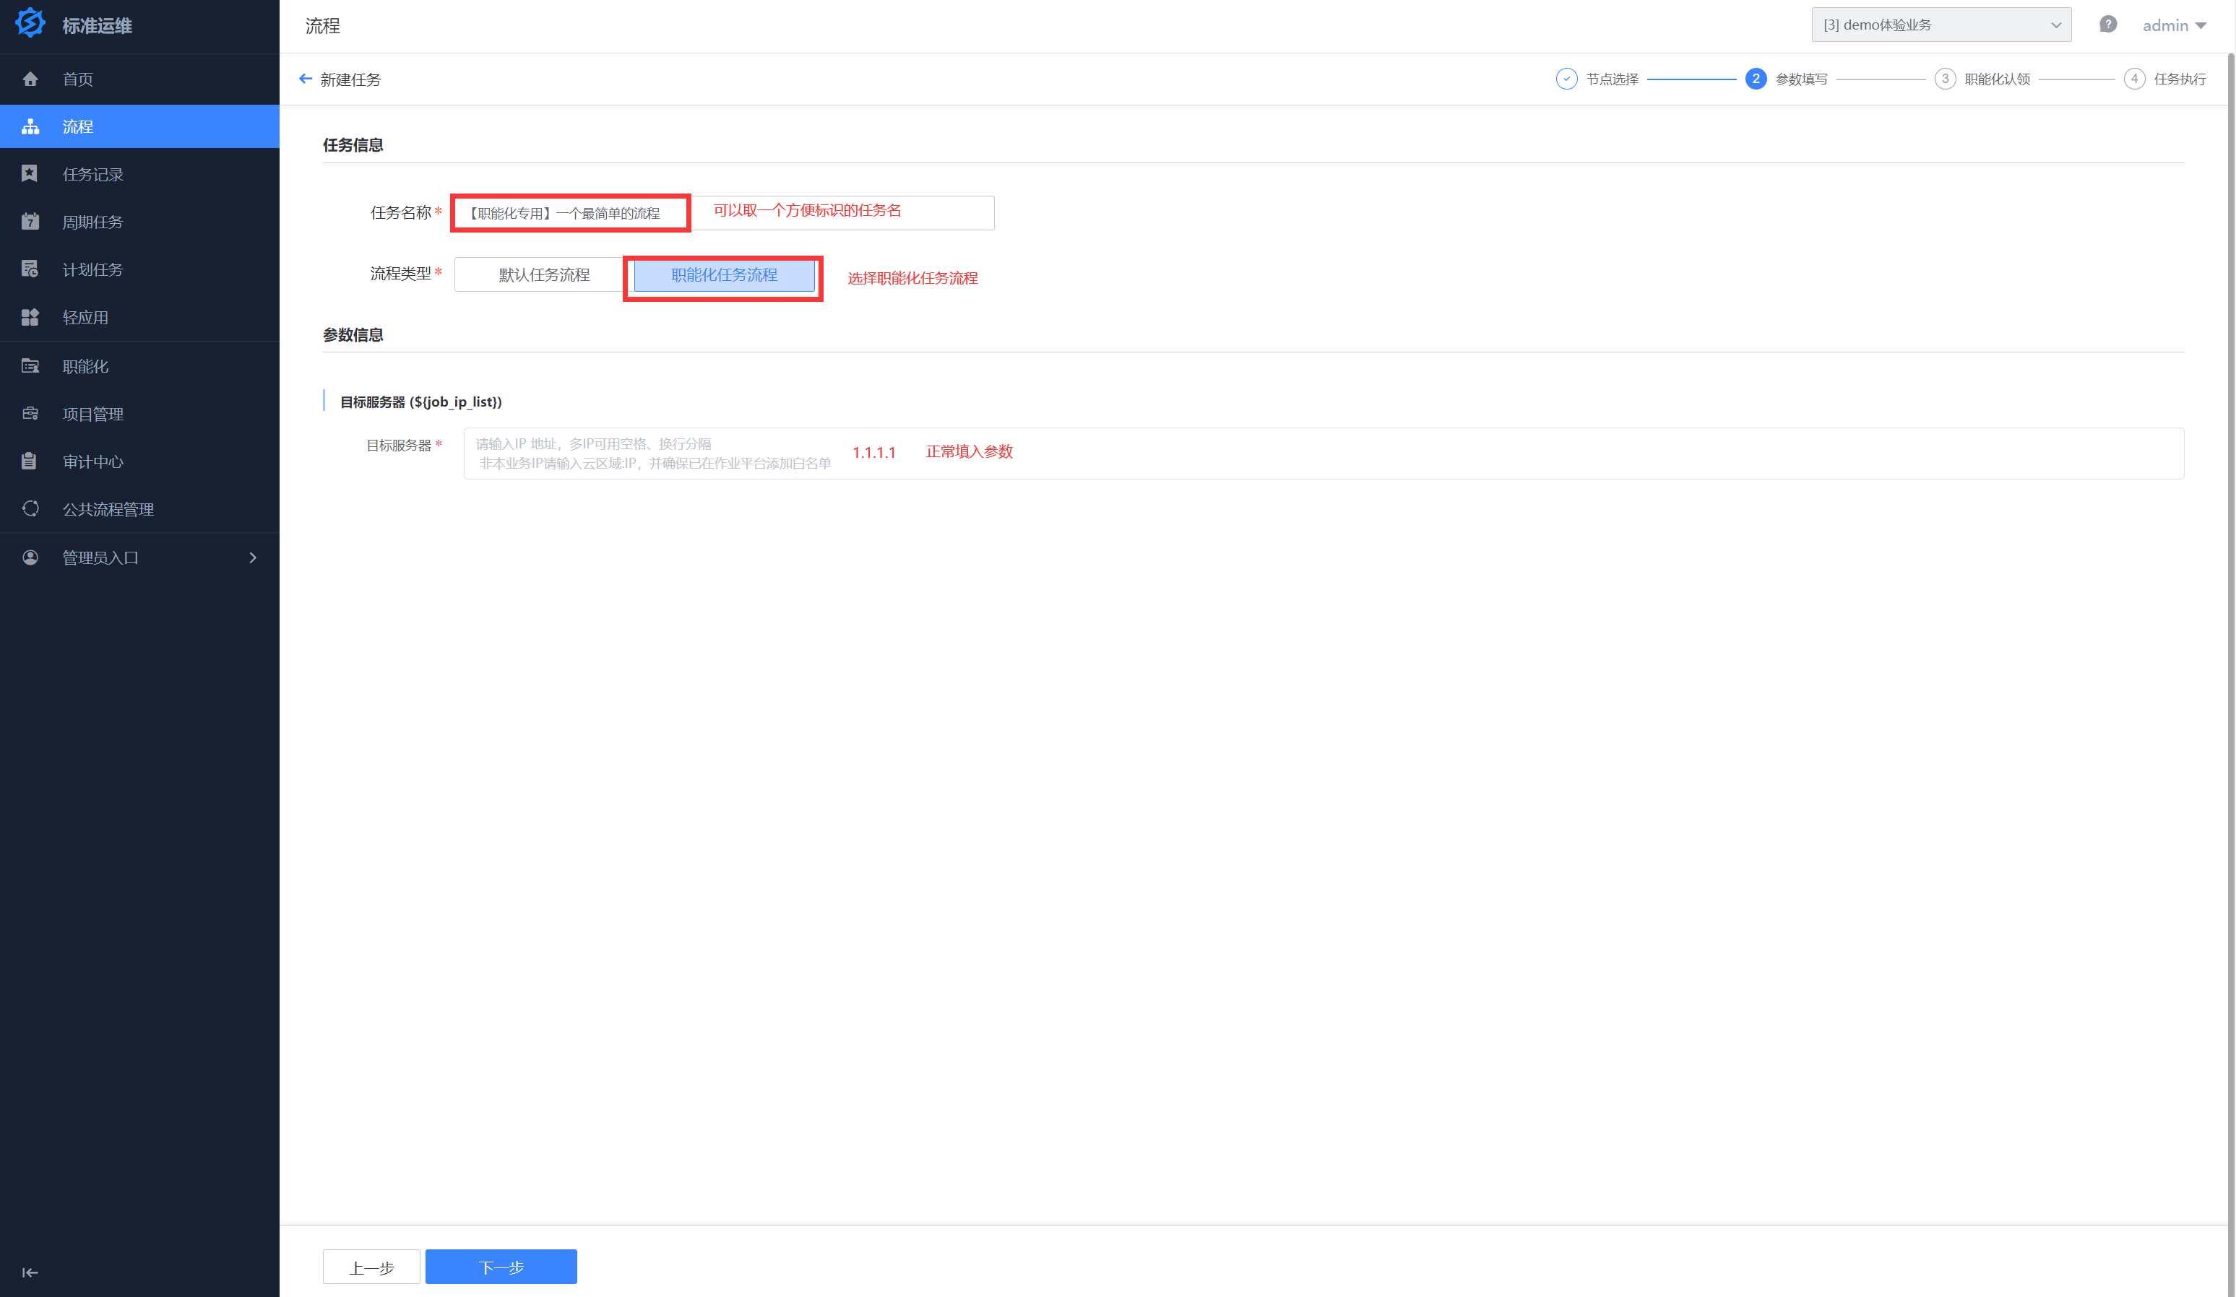Open the demo体验业务 project dropdown
The image size is (2236, 1297).
pyautogui.click(x=1941, y=25)
